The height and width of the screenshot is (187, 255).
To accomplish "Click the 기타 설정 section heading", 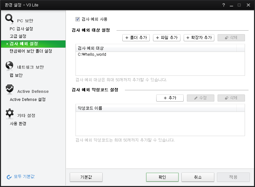I will click(26, 115).
